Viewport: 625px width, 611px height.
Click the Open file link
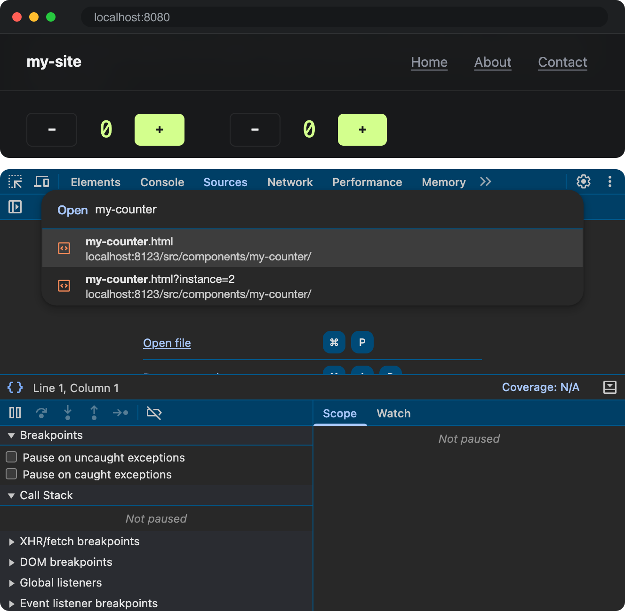point(167,343)
